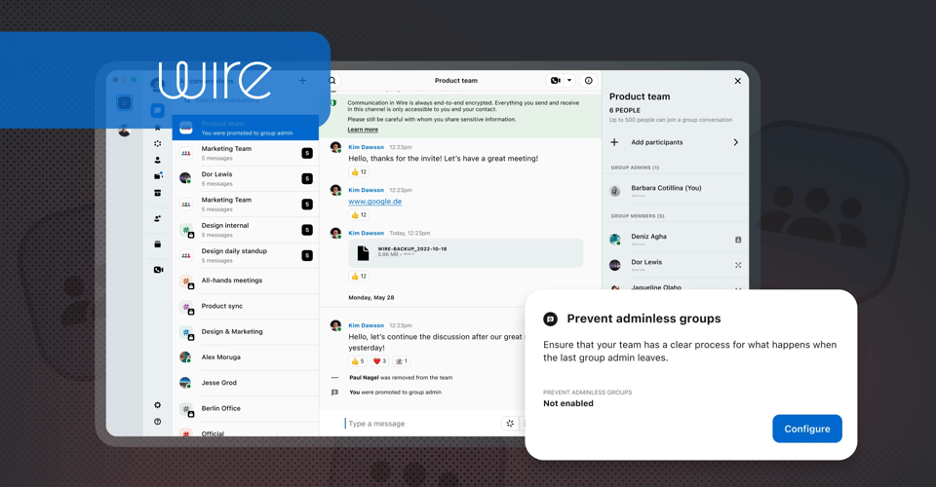Image resolution: width=936 pixels, height=487 pixels.
Task: Click the connect people icon in sidebar
Action: 158,219
